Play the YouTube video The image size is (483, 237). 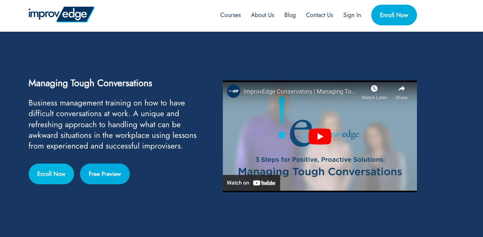point(320,137)
